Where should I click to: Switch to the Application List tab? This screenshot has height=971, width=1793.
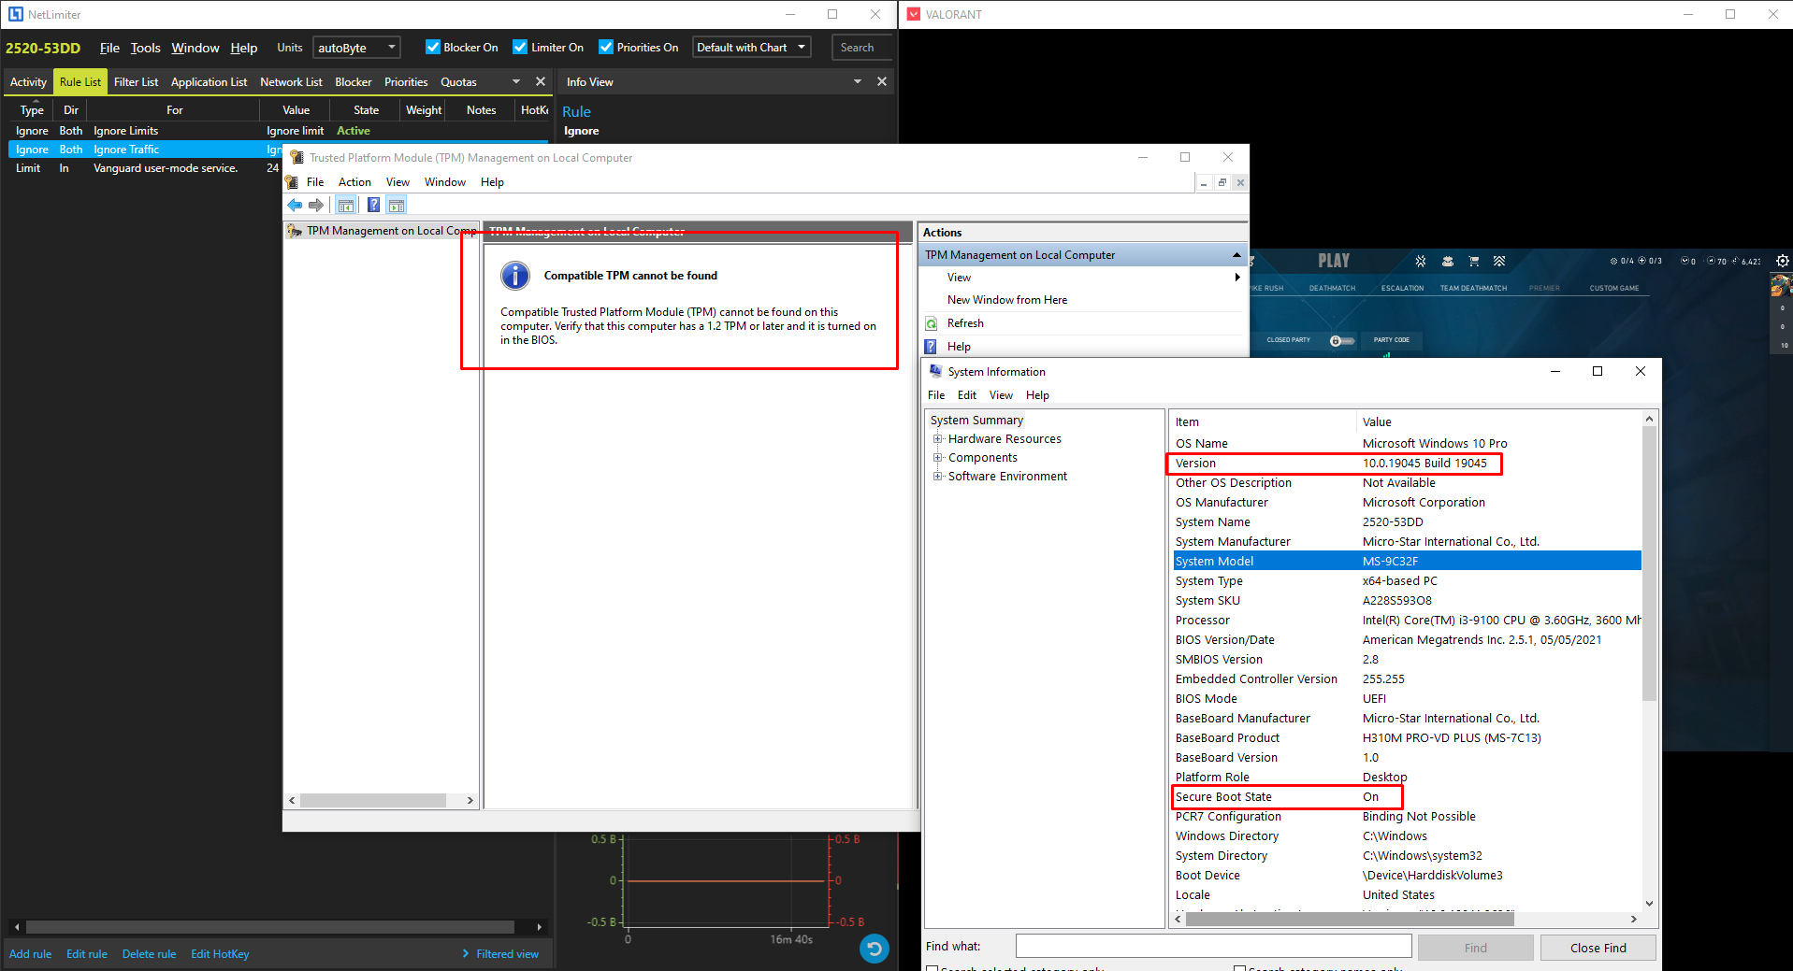(209, 82)
